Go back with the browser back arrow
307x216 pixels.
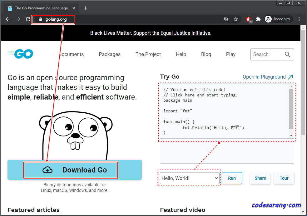(x=8, y=19)
